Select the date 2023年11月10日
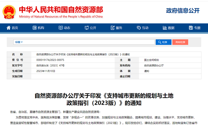This screenshot has height=126, width=208. (x=46, y=71)
